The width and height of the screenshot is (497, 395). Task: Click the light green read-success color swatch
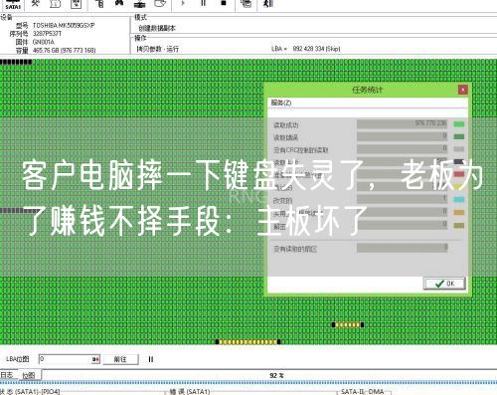point(458,124)
